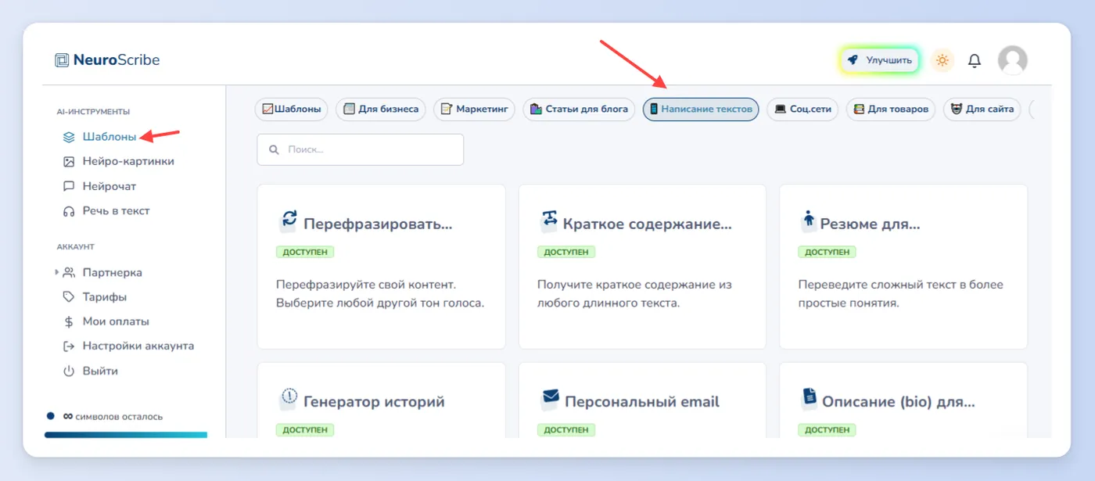Select the Для сайта category tab
1095x481 pixels.
click(982, 109)
